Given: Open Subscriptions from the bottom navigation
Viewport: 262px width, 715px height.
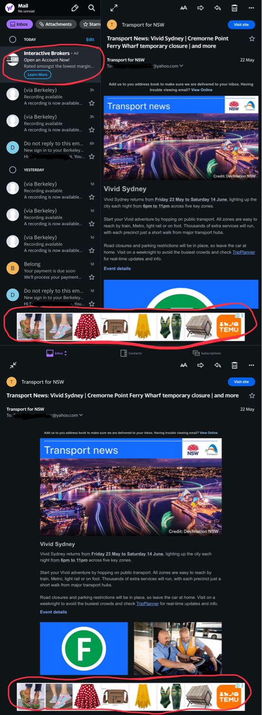Looking at the screenshot, I should click(207, 353).
